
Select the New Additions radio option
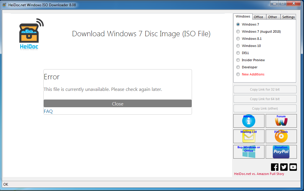238,74
